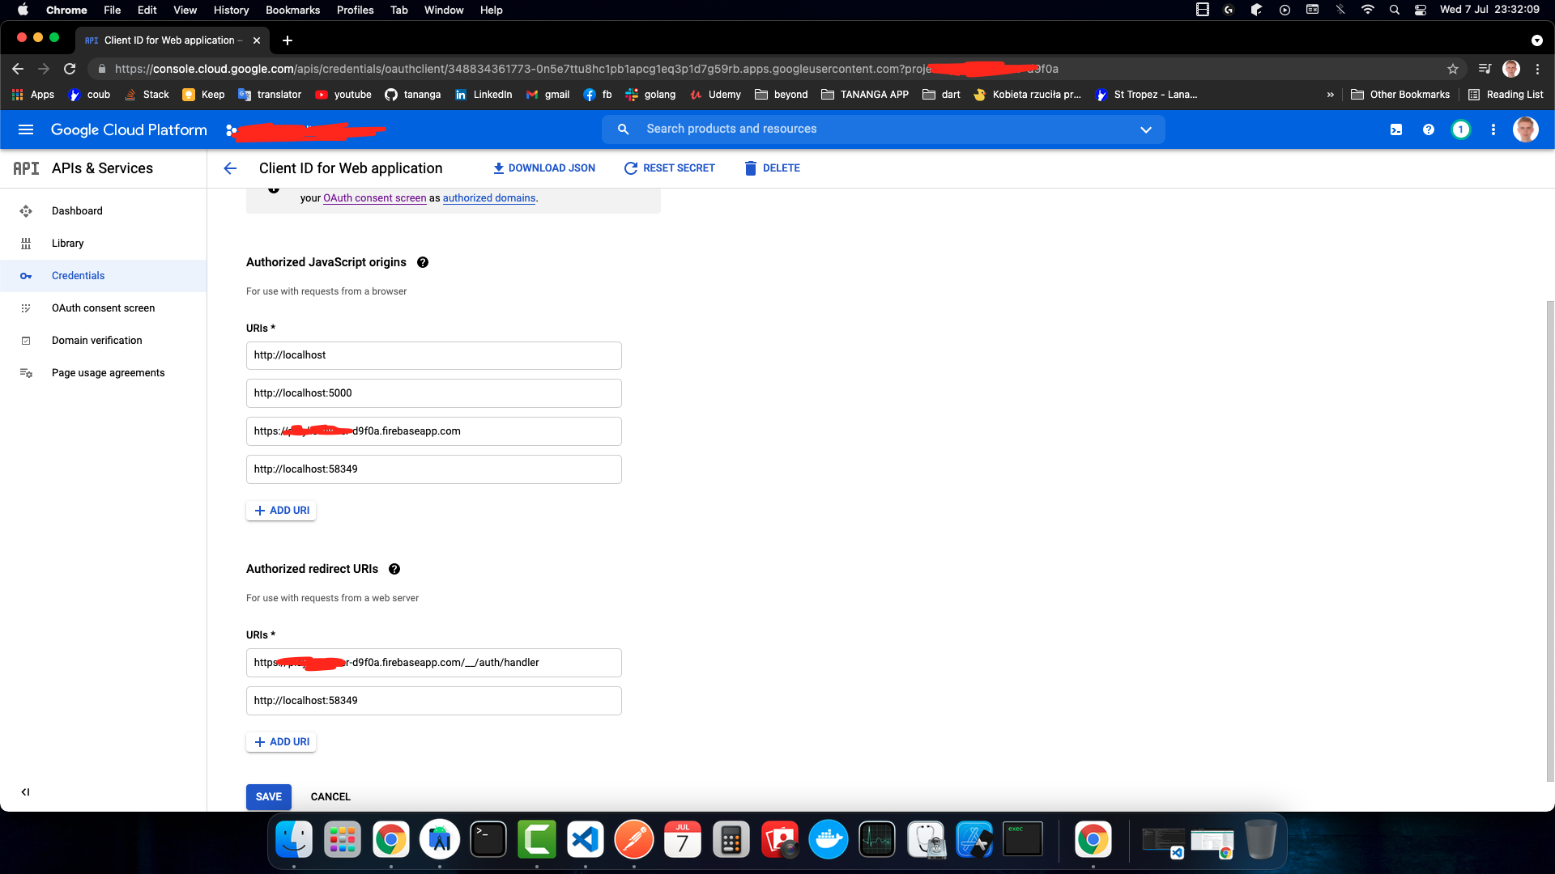Launch Docker from the Dock
1555x874 pixels.
point(829,839)
